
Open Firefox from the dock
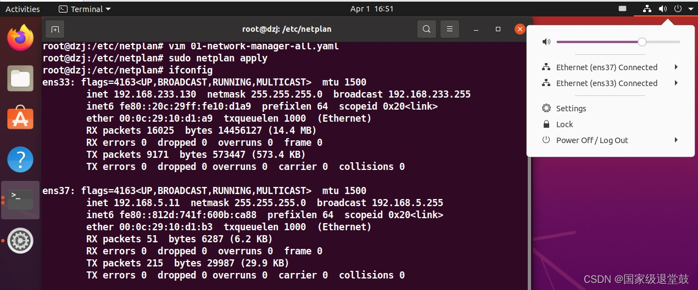[x=20, y=38]
